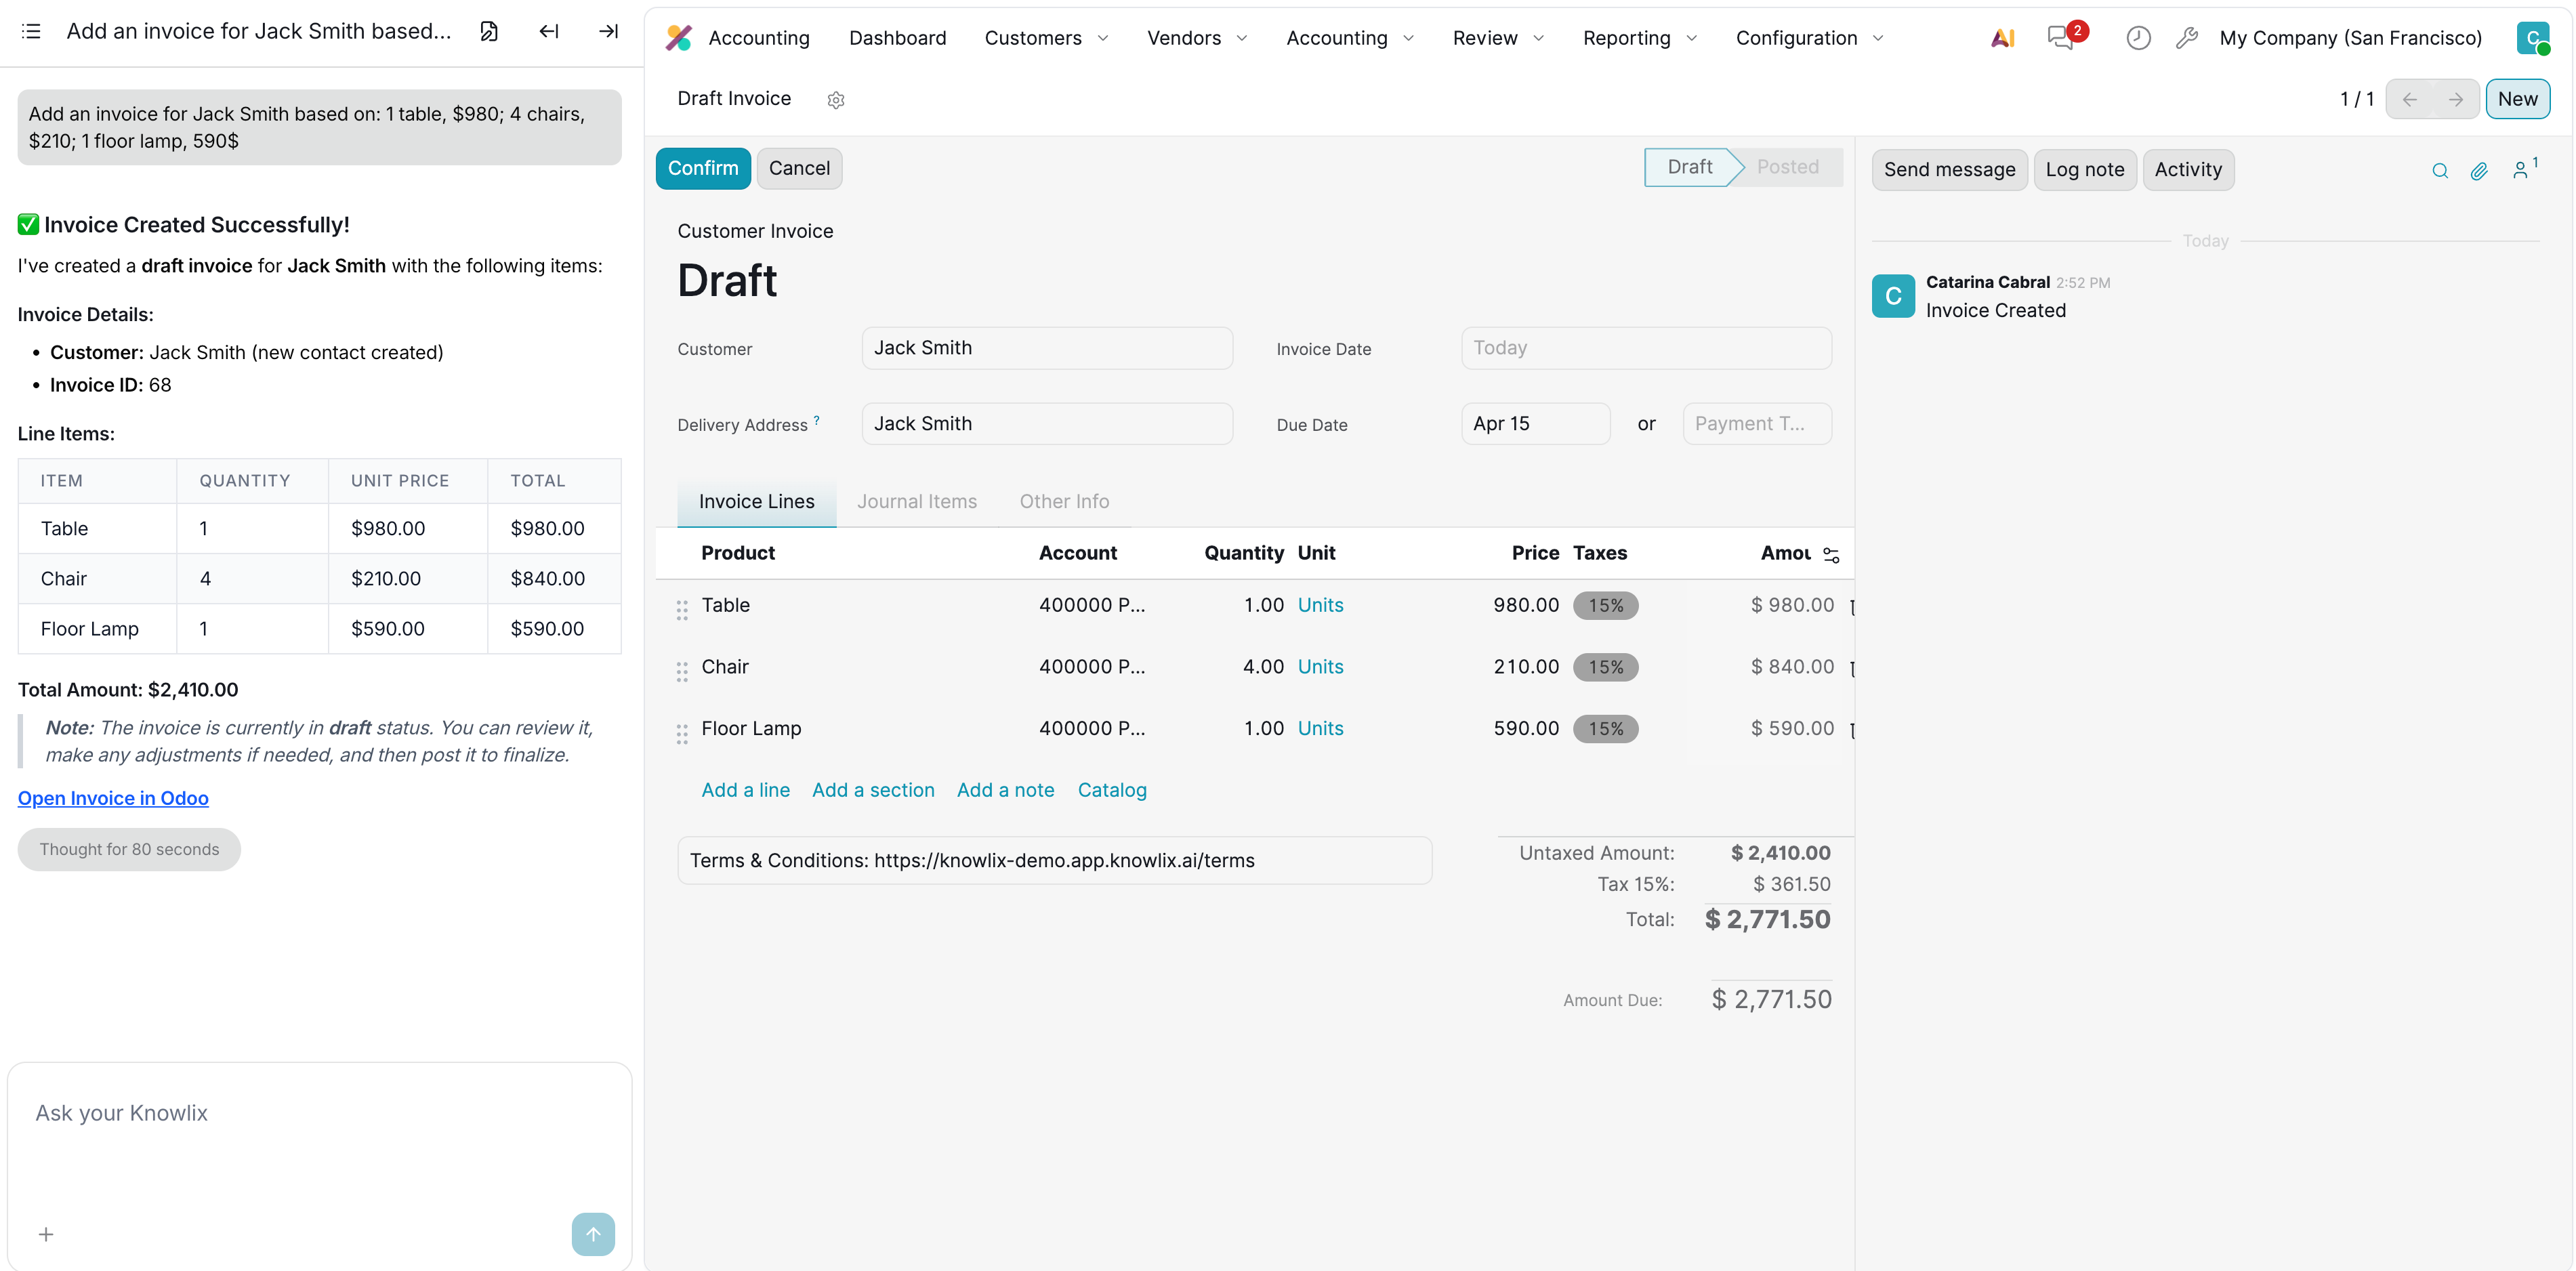The width and height of the screenshot is (2576, 1271).
Task: Open the followers icon in chatter
Action: (x=2521, y=171)
